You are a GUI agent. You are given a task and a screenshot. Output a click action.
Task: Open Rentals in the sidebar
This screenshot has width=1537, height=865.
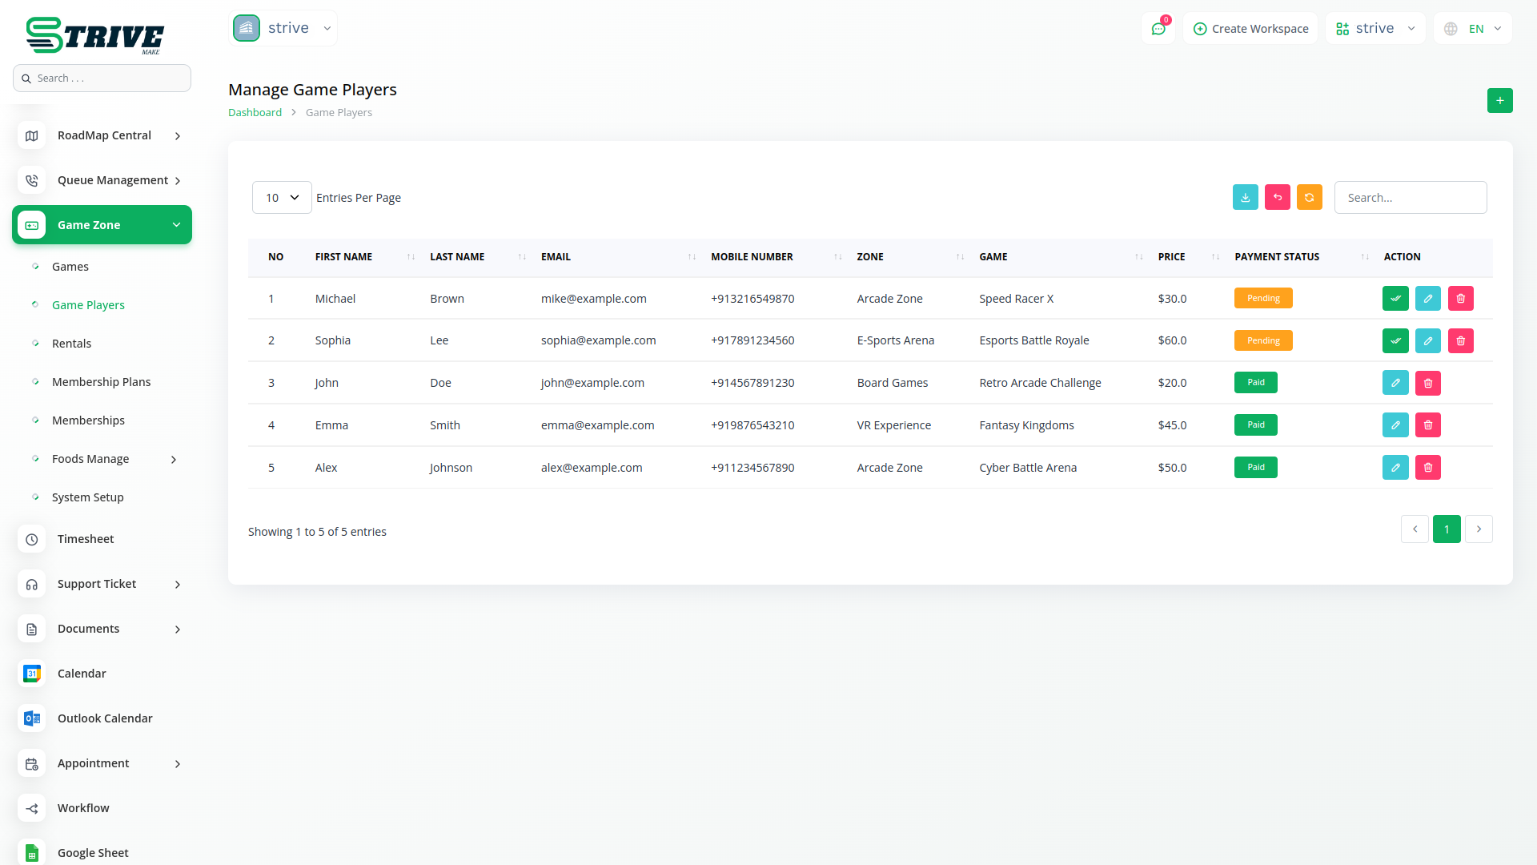click(x=71, y=344)
